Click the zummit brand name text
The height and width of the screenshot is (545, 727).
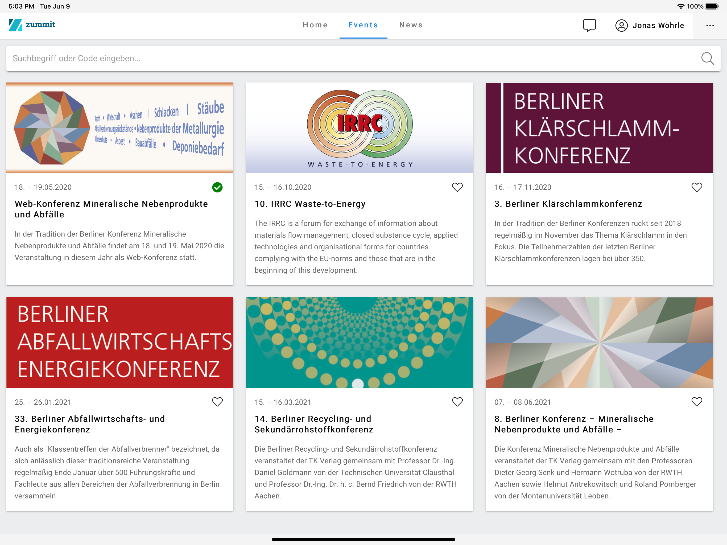click(x=40, y=24)
